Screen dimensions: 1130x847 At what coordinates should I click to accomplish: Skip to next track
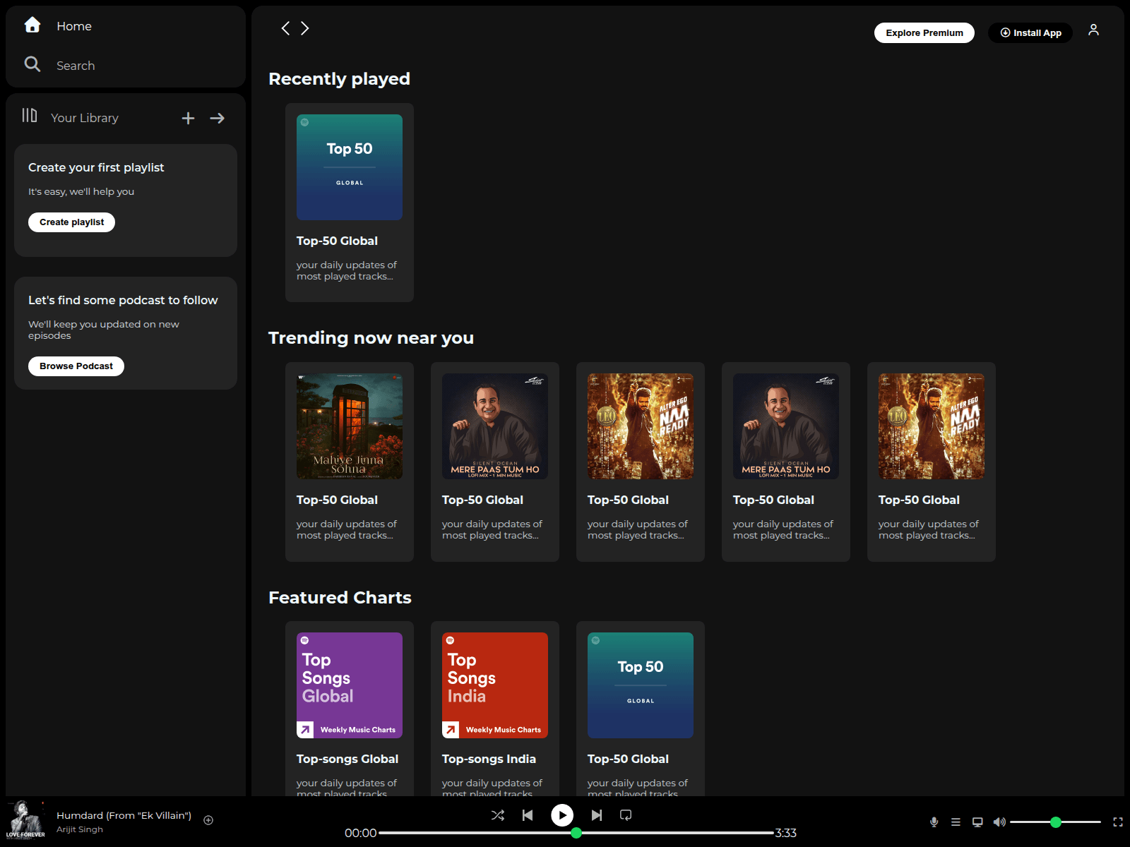[x=597, y=815]
